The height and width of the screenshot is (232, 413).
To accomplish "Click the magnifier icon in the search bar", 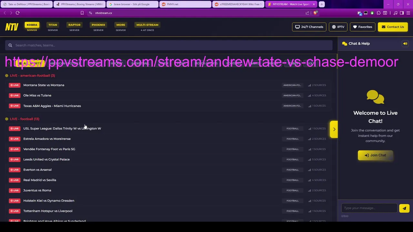I will click(10, 45).
